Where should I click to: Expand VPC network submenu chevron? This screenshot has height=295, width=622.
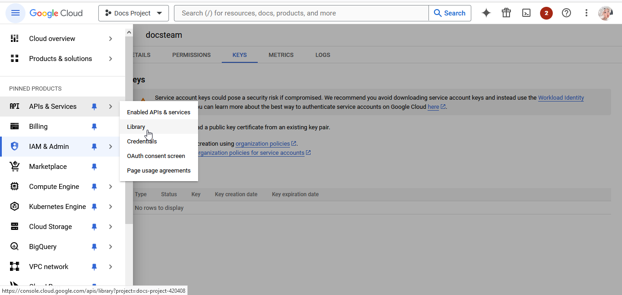pos(111,267)
